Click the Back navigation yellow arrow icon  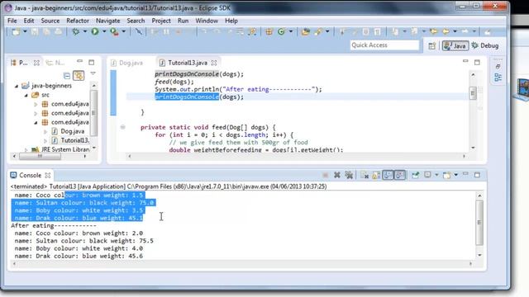point(446,31)
